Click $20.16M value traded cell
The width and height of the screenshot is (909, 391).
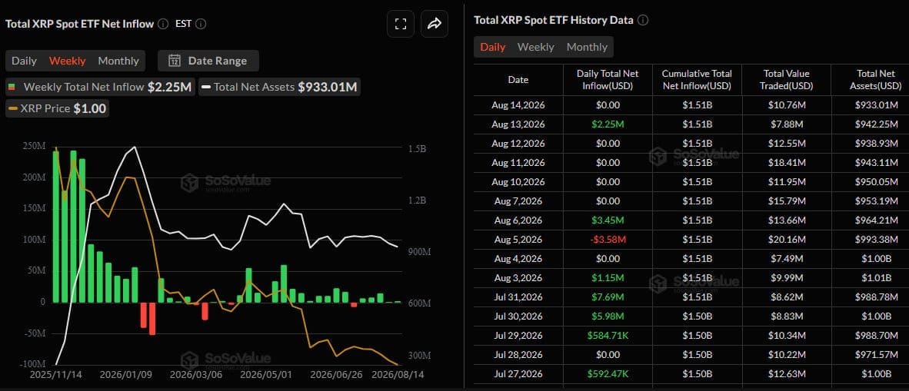pos(786,239)
